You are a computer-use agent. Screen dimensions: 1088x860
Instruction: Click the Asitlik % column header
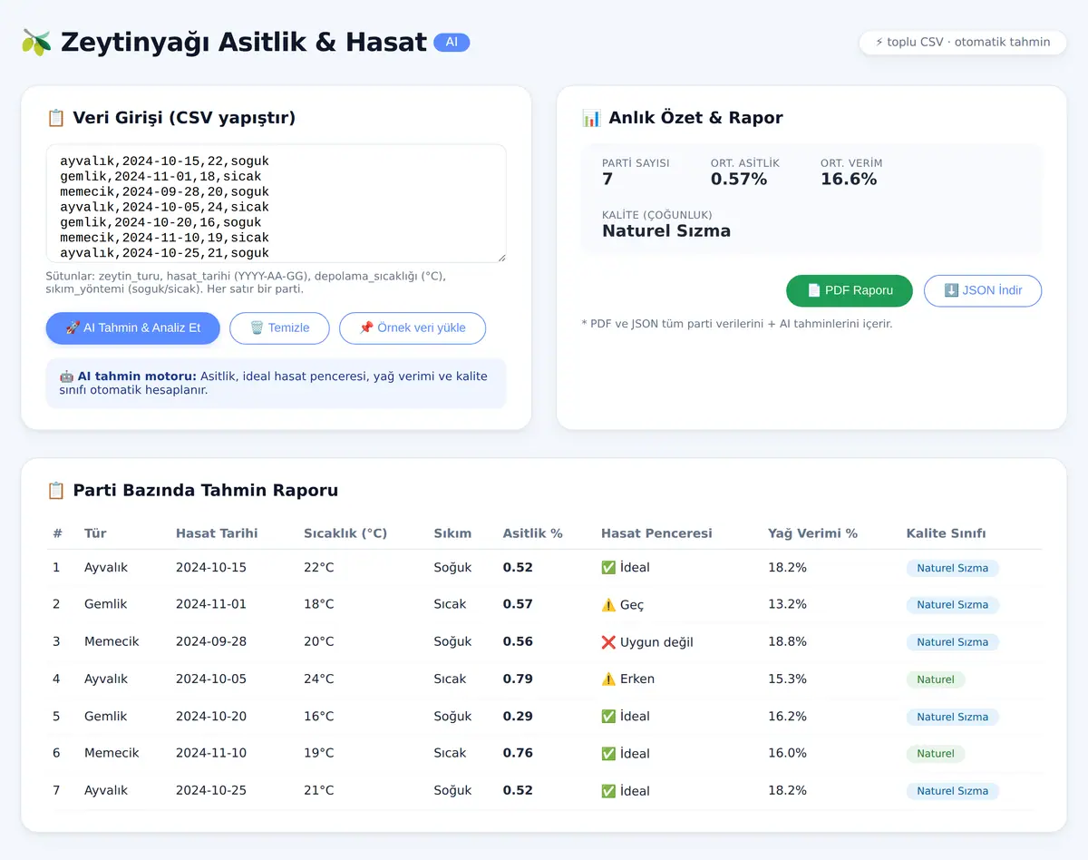[x=533, y=533]
